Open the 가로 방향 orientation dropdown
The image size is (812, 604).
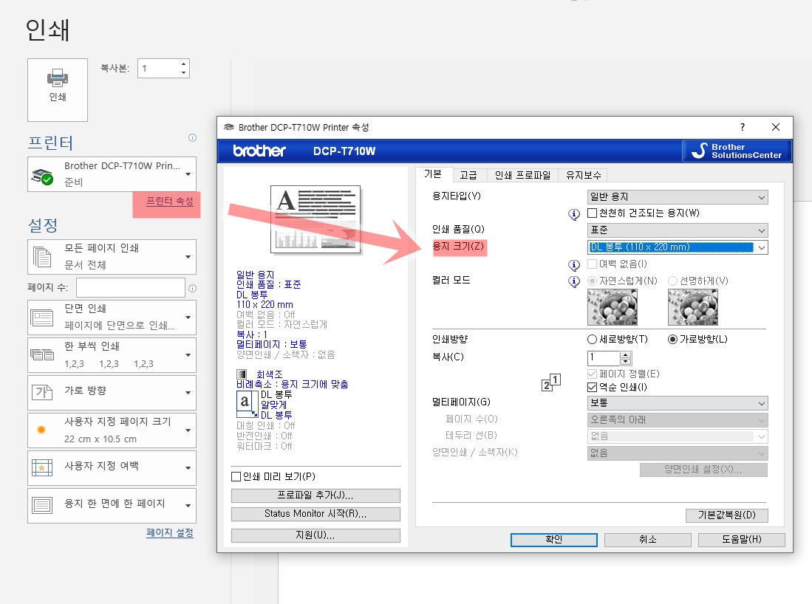[112, 392]
